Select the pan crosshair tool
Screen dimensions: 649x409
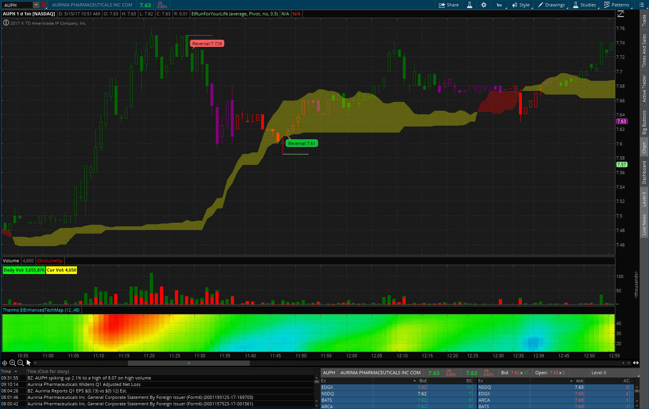click(5, 363)
